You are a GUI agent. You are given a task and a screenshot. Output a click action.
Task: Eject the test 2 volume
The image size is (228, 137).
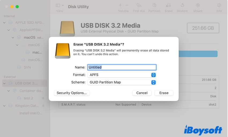tap(43, 98)
